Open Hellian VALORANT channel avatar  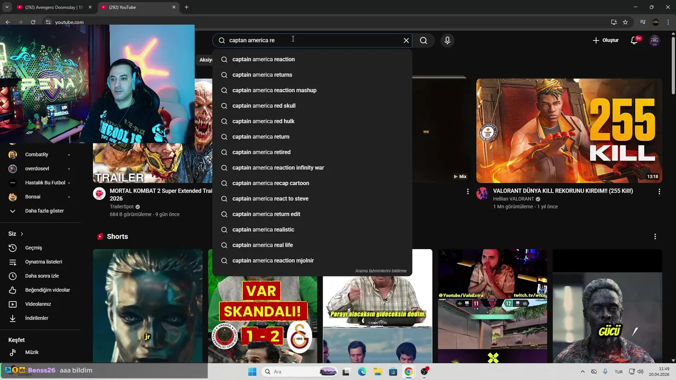[x=482, y=193]
